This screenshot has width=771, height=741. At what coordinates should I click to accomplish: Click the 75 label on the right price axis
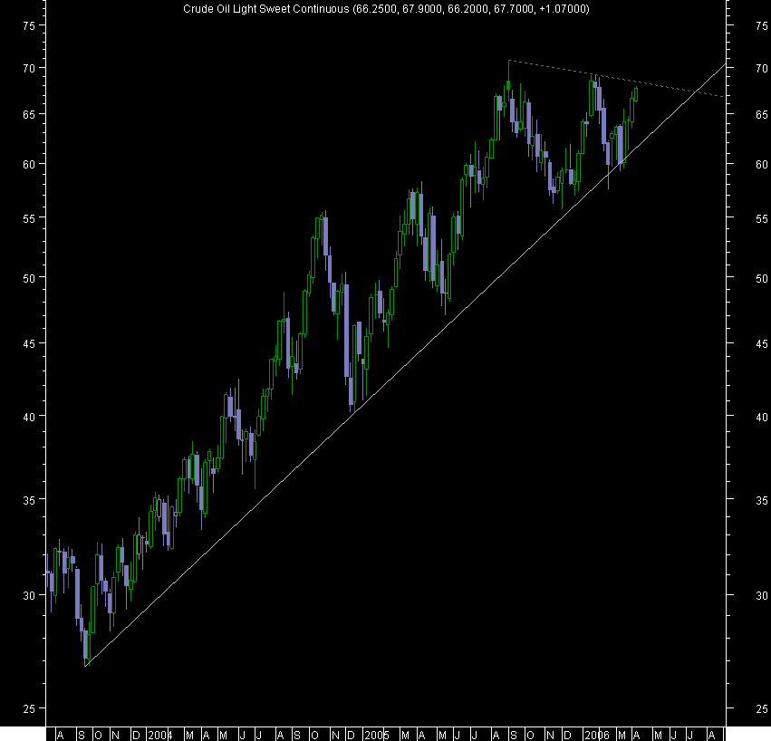click(x=762, y=26)
